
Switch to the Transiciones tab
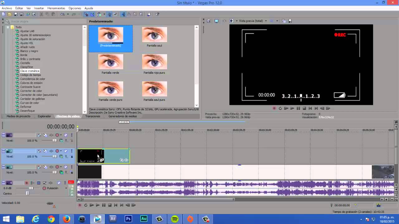[93, 116]
